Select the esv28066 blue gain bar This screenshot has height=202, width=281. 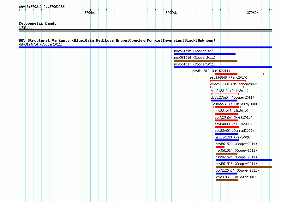(226, 134)
